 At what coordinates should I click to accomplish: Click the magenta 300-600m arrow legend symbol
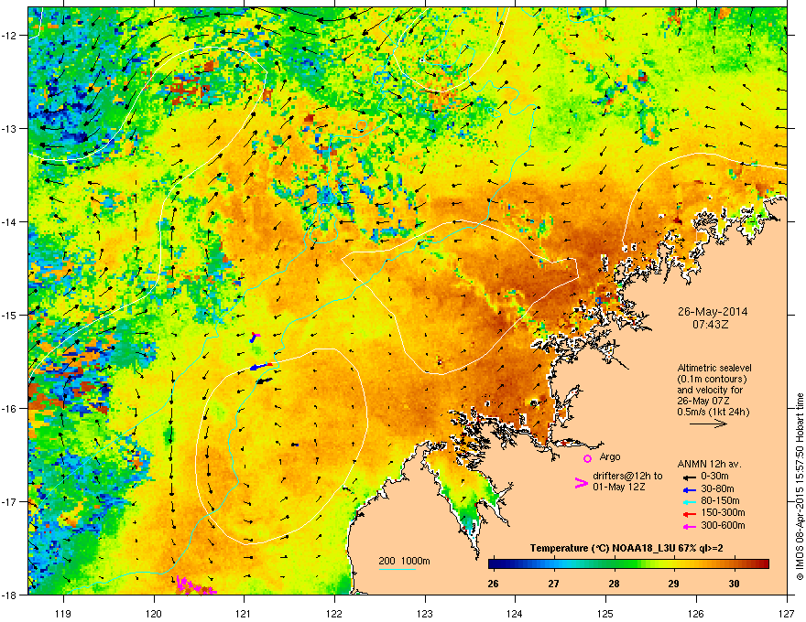coord(689,526)
